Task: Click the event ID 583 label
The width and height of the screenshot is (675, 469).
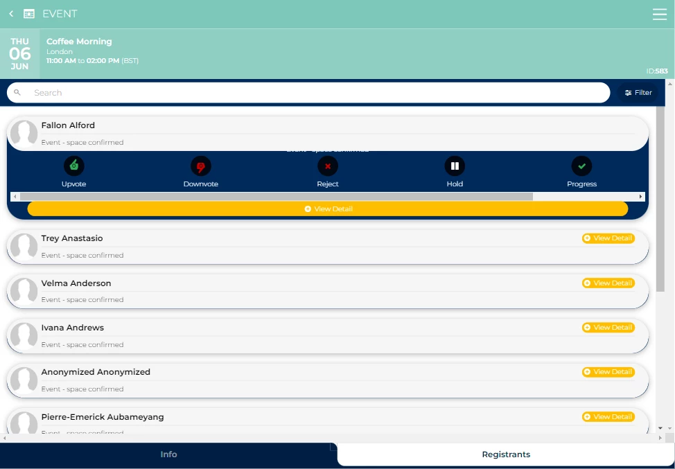Action: pos(657,71)
